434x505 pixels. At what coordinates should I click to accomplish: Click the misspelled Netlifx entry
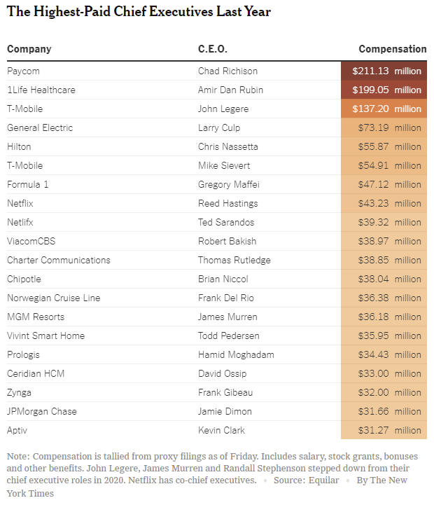click(20, 222)
